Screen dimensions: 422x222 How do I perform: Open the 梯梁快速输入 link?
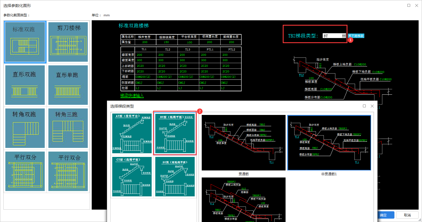point(132,96)
